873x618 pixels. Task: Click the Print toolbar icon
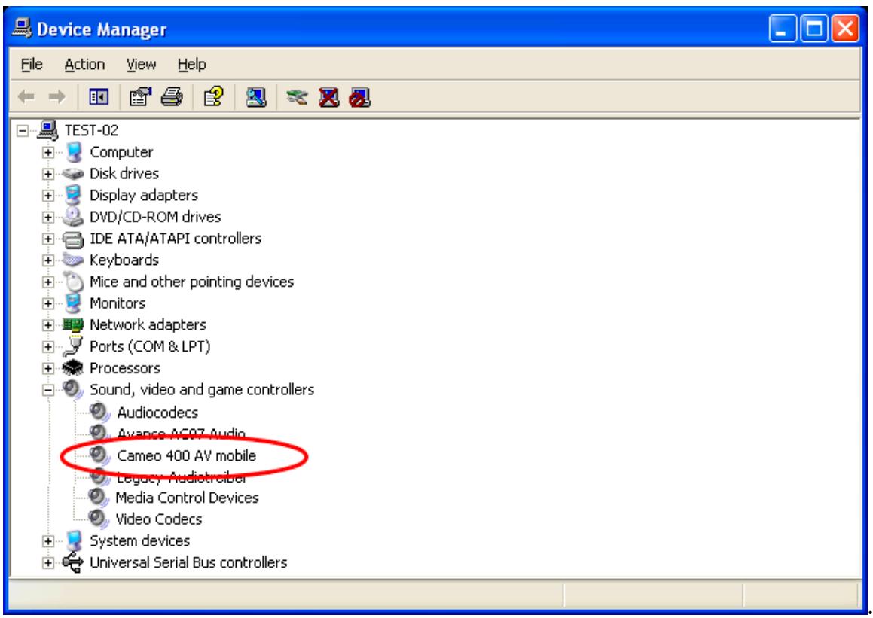click(x=172, y=97)
